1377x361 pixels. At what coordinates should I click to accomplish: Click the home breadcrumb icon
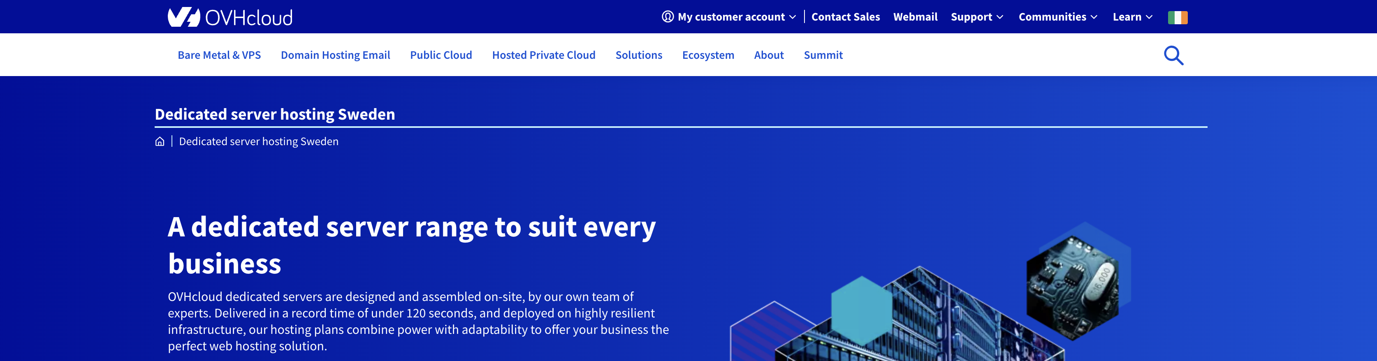coord(159,141)
